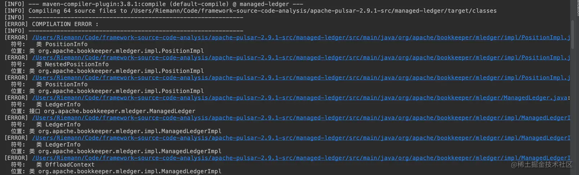This screenshot has width=579, height=175.
Task: Click the dashed separator below COMPILATION ERROR
Action: pyautogui.click(x=124, y=31)
